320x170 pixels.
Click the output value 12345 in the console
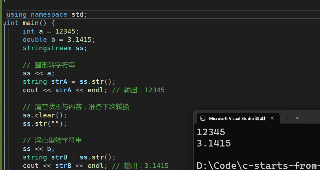211,132
